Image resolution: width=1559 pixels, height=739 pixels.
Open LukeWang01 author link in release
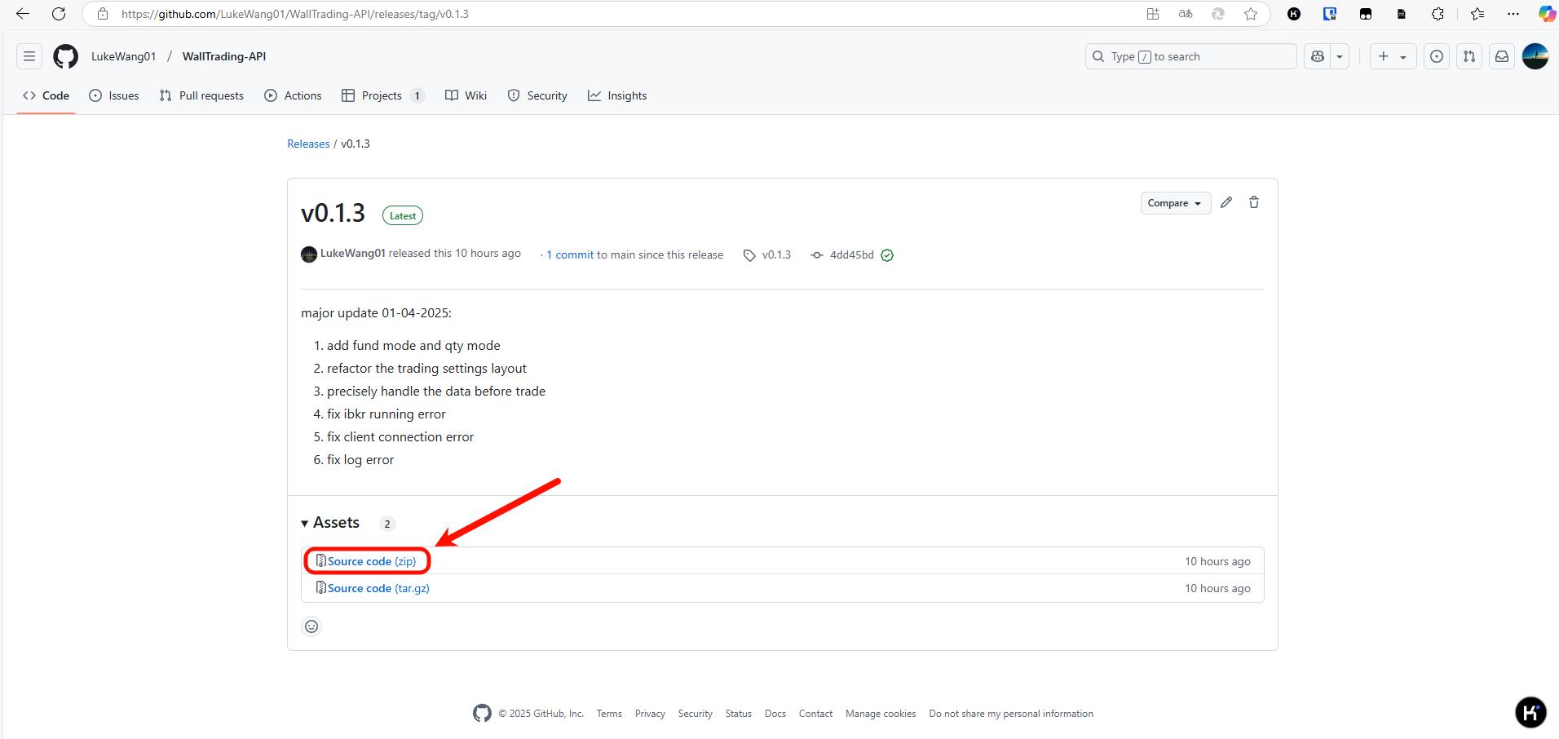[x=352, y=254]
